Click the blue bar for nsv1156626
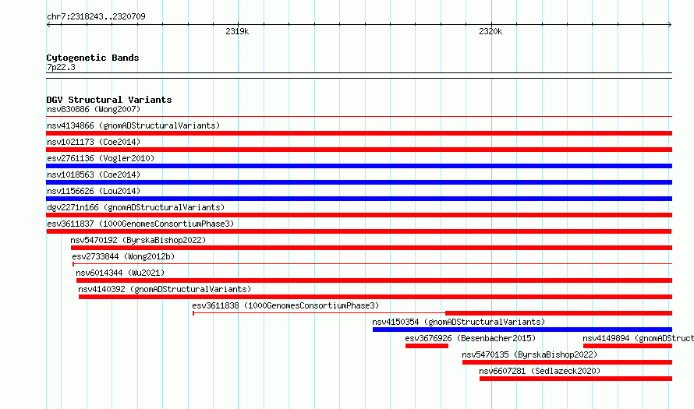 pyautogui.click(x=359, y=199)
